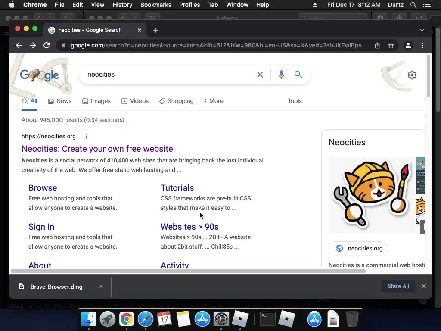Open Notes from the Dock
This screenshot has height=331, width=441.
(183, 319)
